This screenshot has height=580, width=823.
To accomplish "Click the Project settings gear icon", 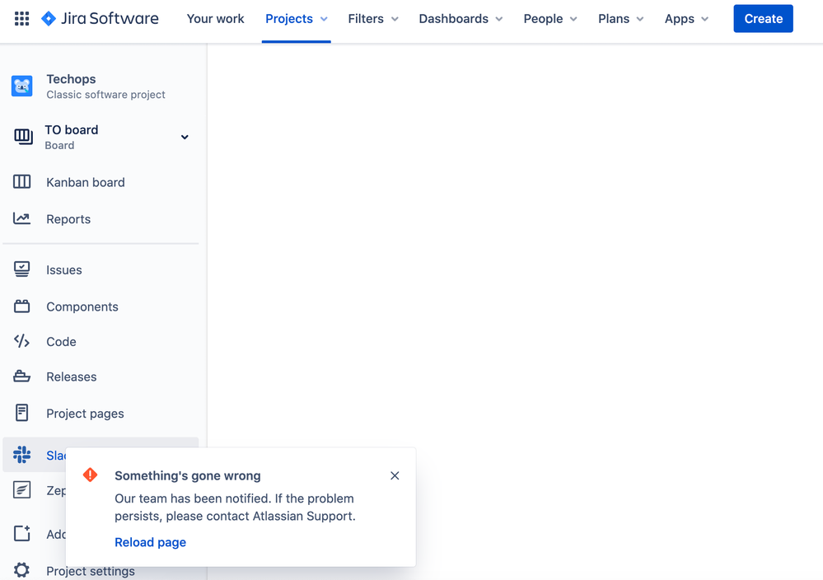I will click(x=22, y=571).
